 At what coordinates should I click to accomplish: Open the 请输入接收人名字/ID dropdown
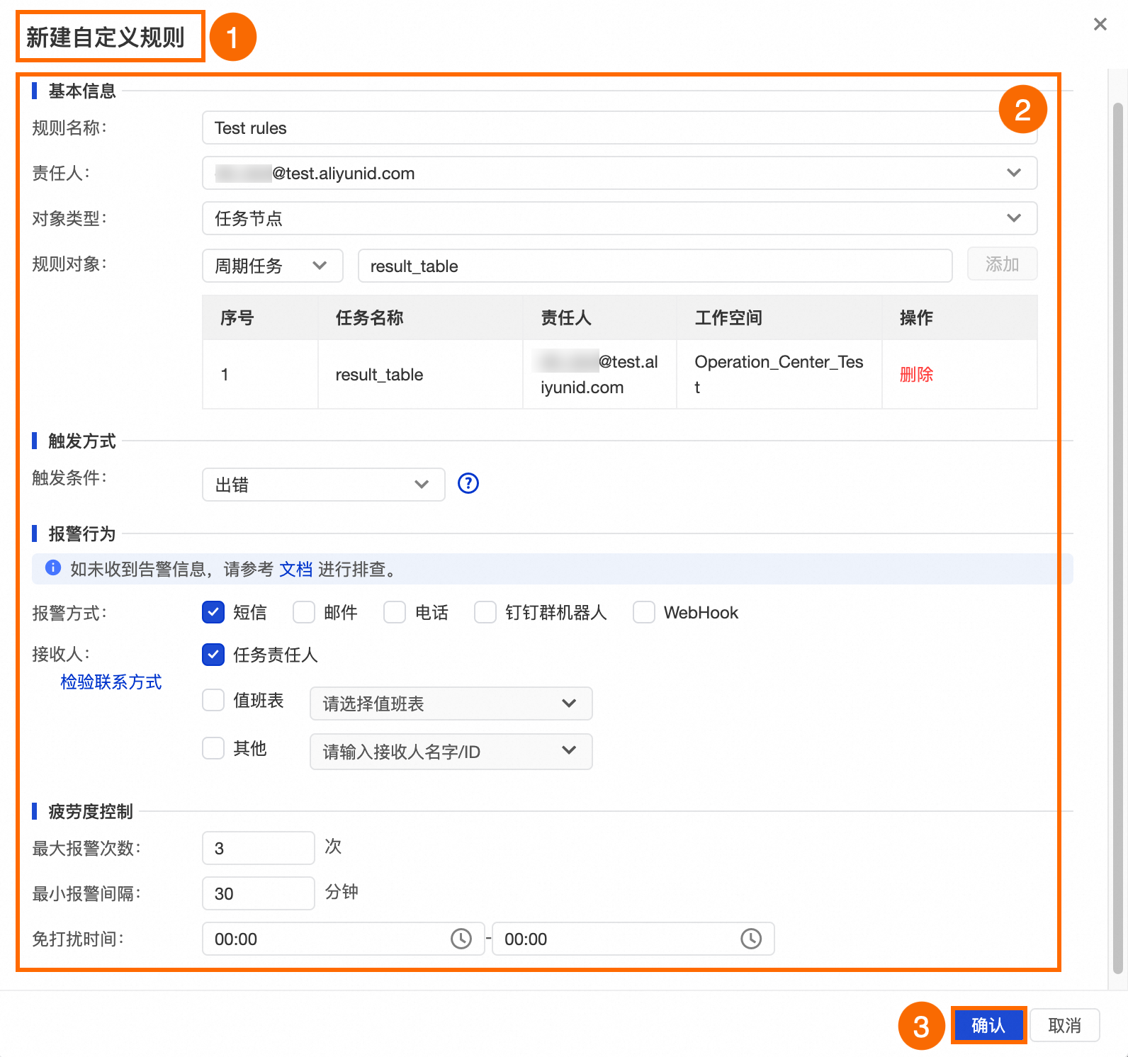tap(451, 752)
